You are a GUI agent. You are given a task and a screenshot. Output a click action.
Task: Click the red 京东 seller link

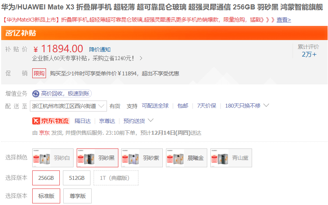point(44,133)
